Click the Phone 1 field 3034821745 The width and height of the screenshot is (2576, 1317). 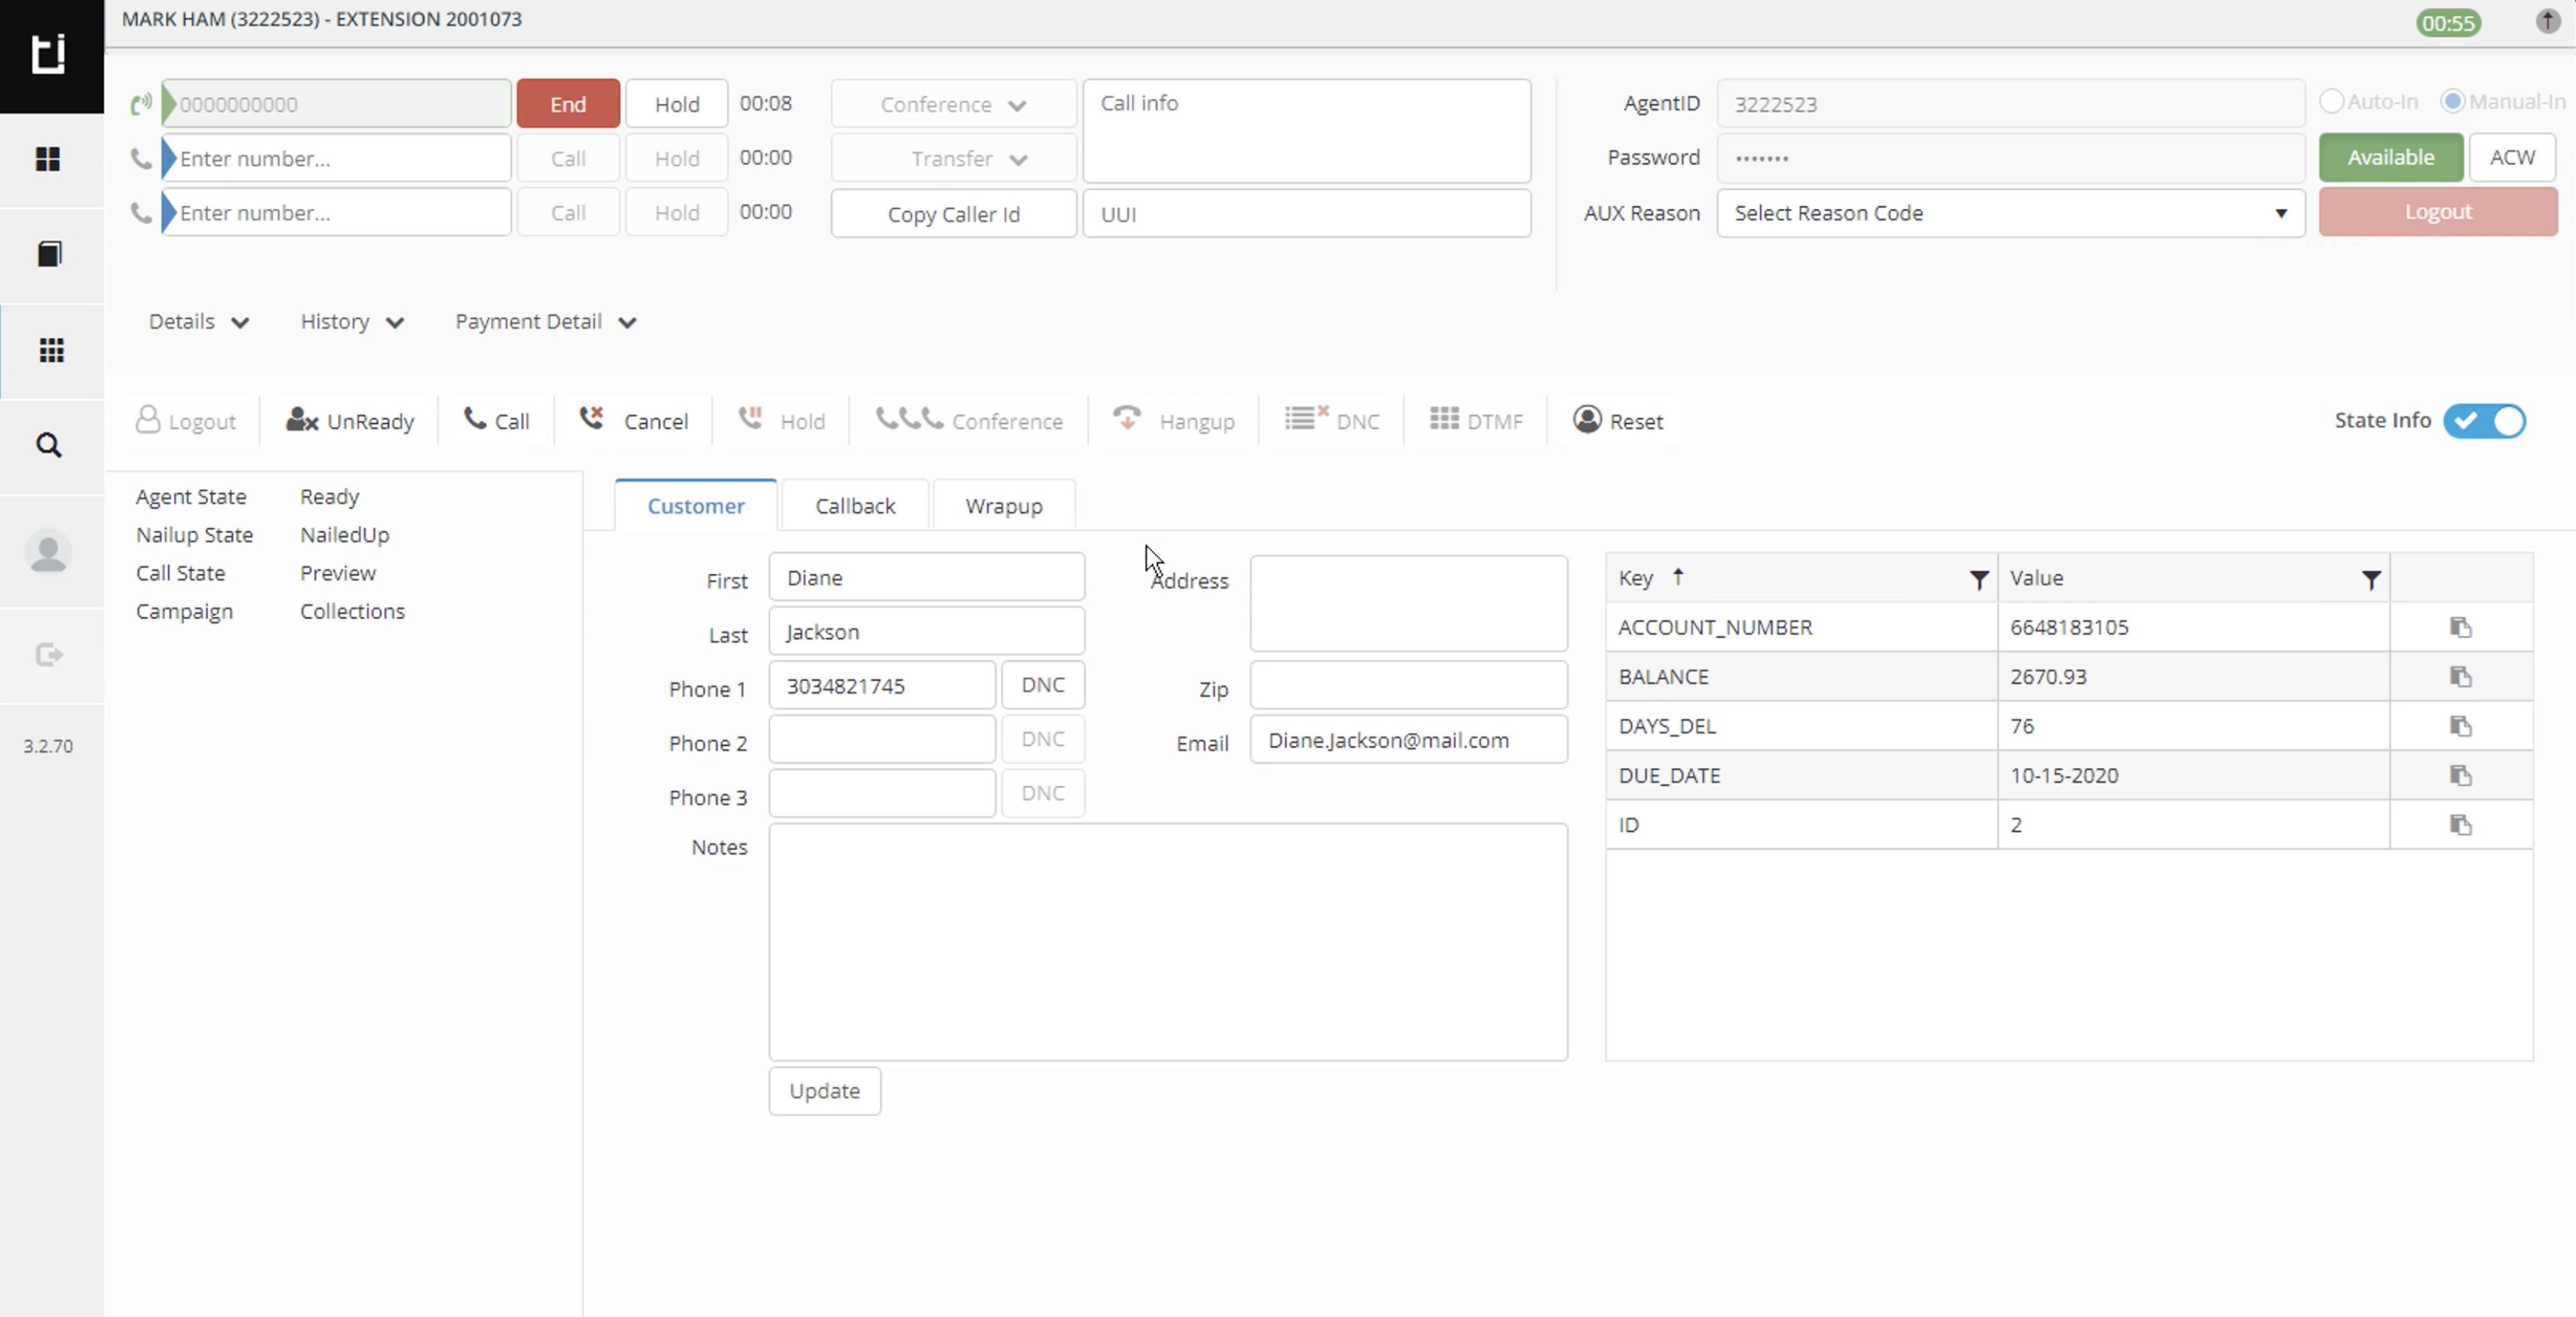click(881, 685)
